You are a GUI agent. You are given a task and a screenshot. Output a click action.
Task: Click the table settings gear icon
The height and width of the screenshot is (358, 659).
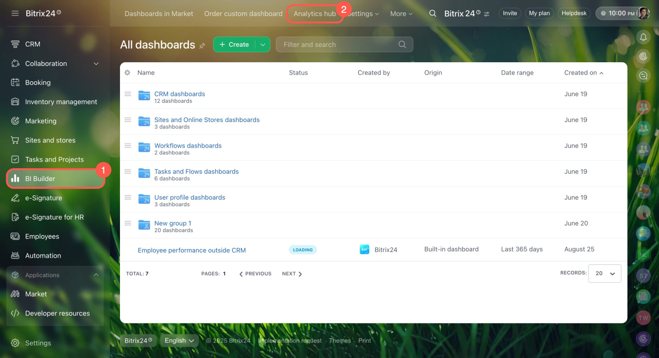[x=127, y=73]
